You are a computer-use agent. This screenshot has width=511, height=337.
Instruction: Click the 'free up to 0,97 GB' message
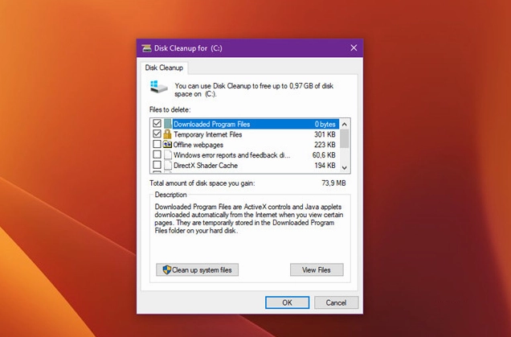pyautogui.click(x=254, y=90)
